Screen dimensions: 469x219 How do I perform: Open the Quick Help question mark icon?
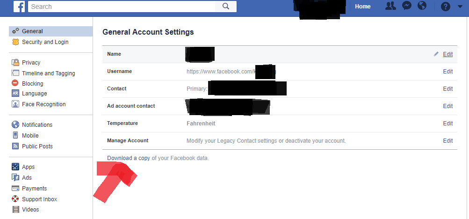445,7
